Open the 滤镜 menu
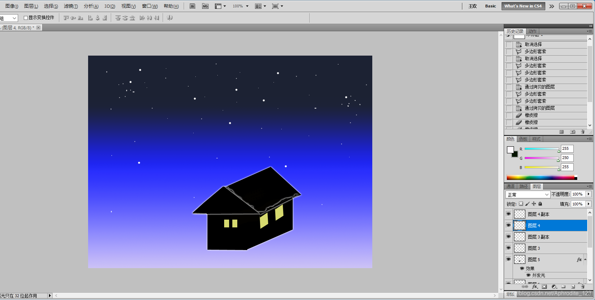Screen dimensions: 595x300 [71, 6]
